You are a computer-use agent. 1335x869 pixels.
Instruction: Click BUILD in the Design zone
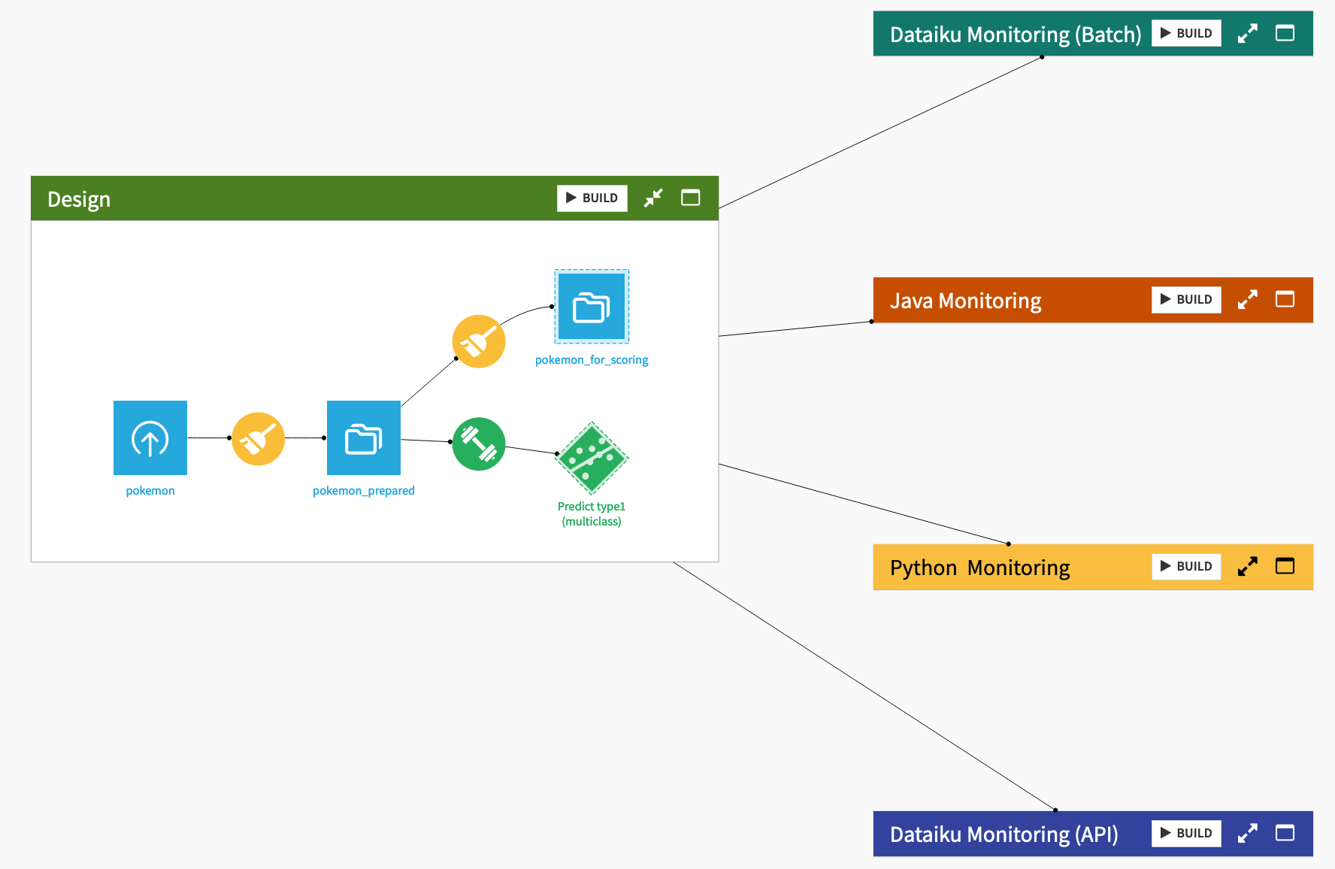coord(592,198)
